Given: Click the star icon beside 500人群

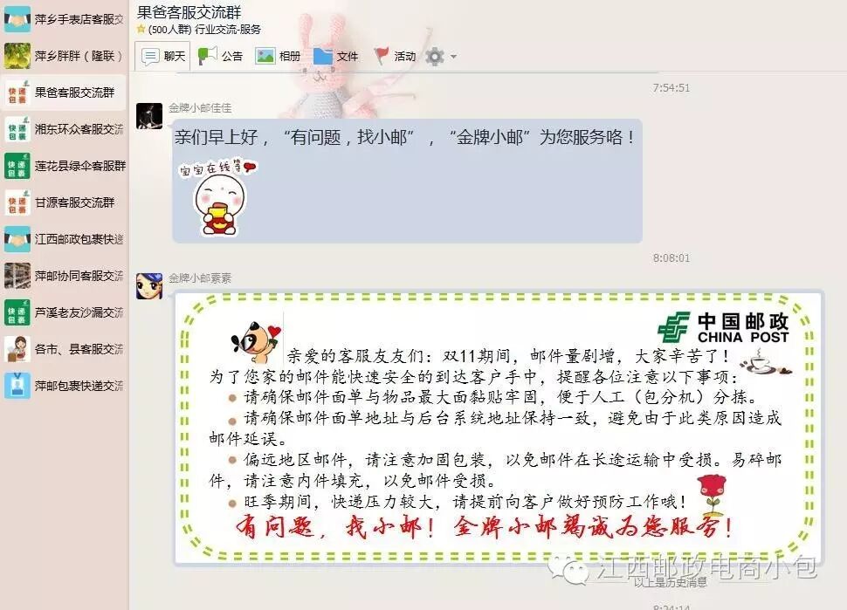Looking at the screenshot, I should [x=141, y=29].
